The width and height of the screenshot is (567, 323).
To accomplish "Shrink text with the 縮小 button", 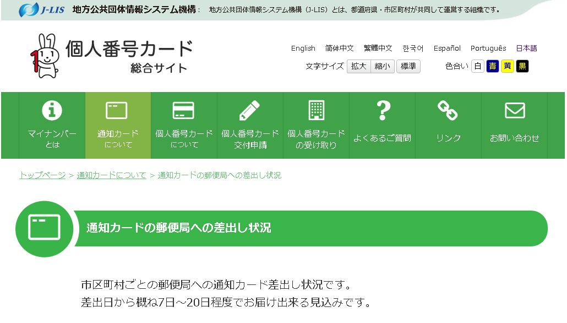I will pos(383,66).
